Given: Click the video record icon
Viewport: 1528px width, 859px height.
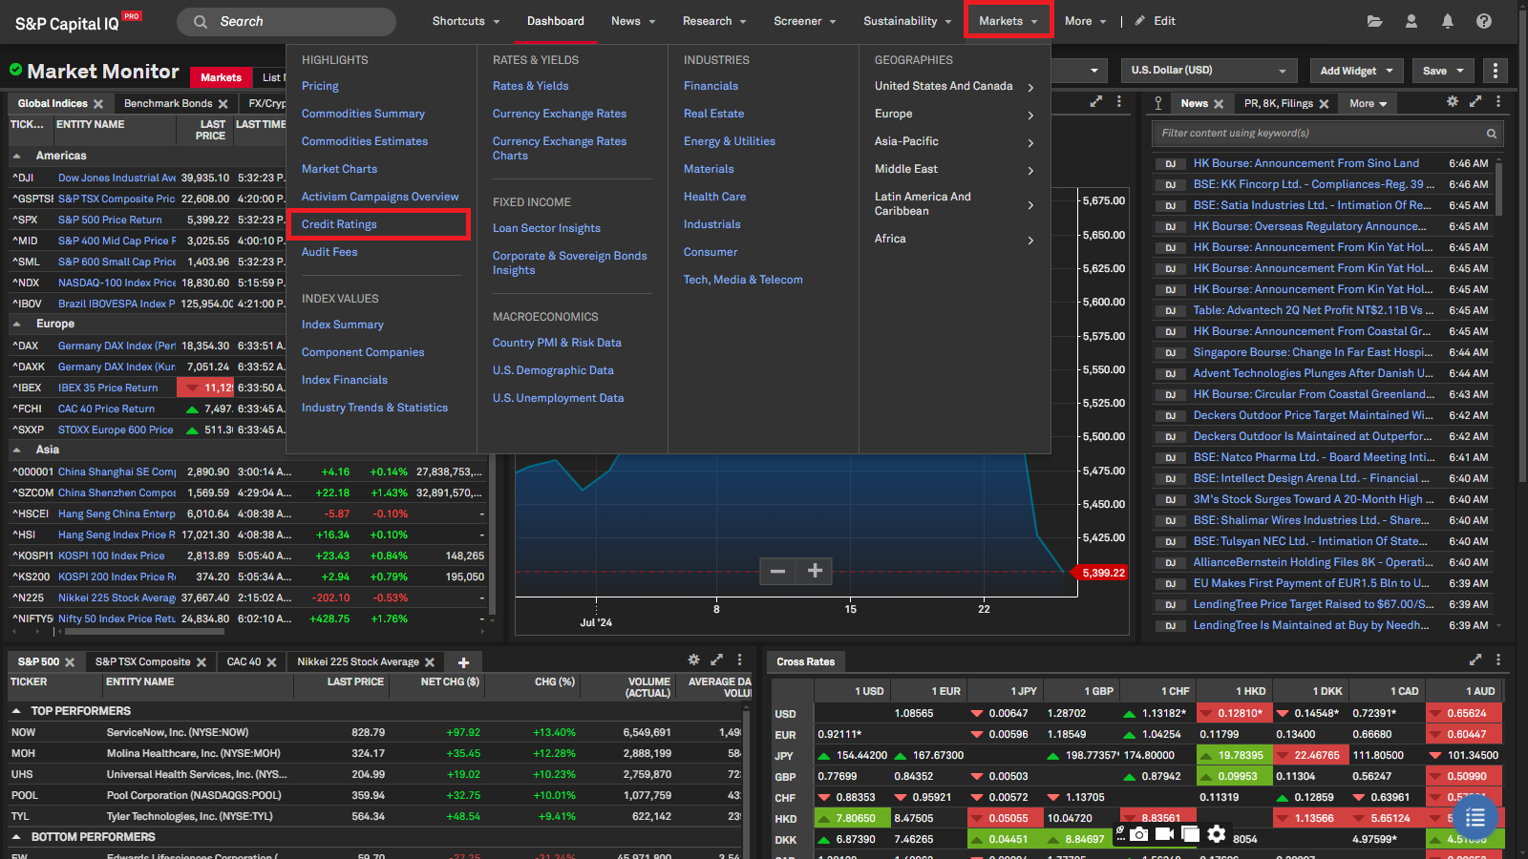Looking at the screenshot, I should [x=1164, y=834].
